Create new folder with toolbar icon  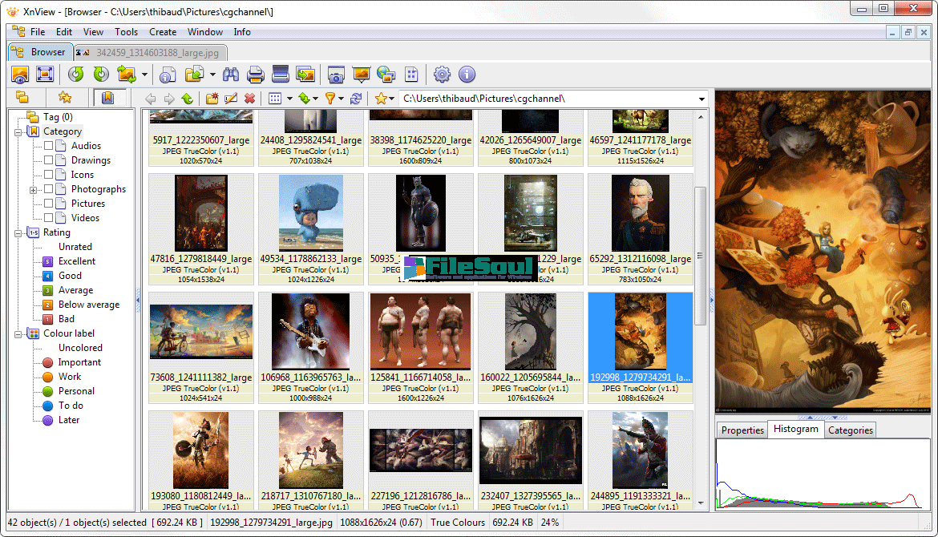click(212, 99)
